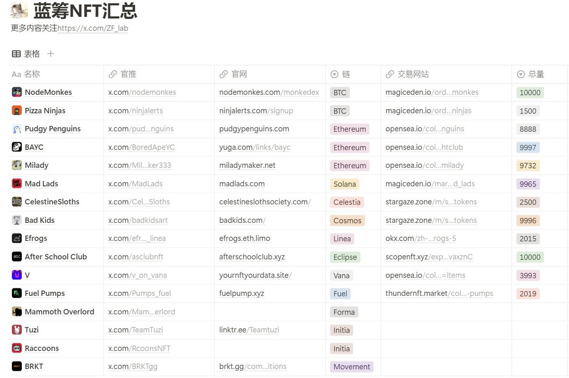Open scopenft.xyz trading link
The height and width of the screenshot is (378, 569).
(x=429, y=257)
